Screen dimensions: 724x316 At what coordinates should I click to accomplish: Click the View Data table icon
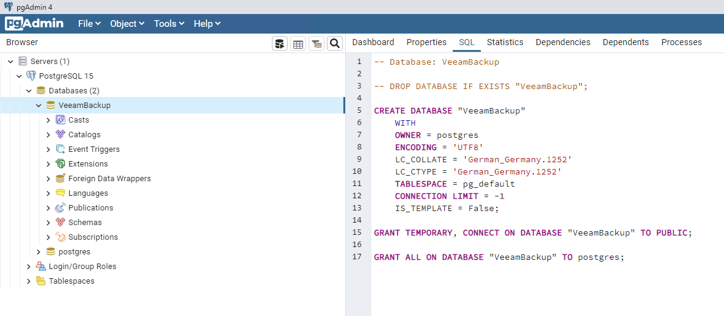298,44
